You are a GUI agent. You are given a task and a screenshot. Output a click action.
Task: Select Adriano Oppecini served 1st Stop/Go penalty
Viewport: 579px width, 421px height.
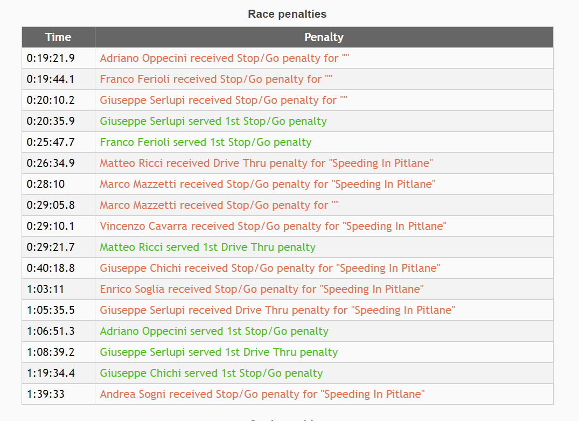tap(214, 331)
